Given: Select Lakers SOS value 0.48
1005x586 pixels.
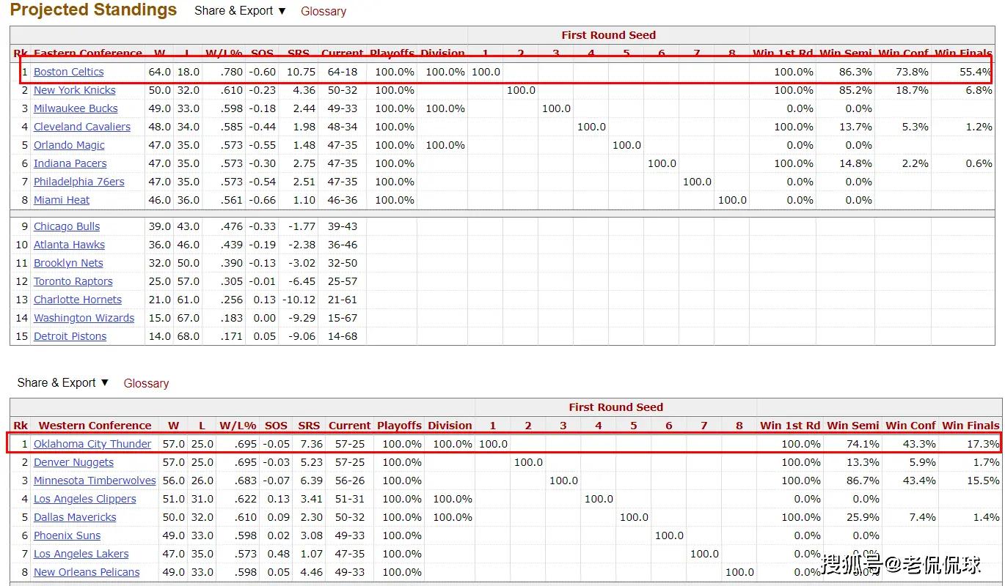Looking at the screenshot, I should (278, 554).
